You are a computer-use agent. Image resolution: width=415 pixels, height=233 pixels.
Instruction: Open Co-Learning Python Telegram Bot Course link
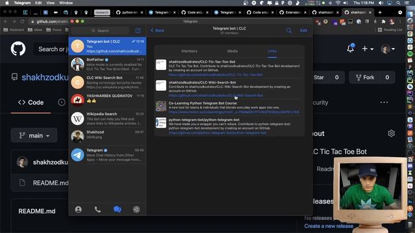234,112
